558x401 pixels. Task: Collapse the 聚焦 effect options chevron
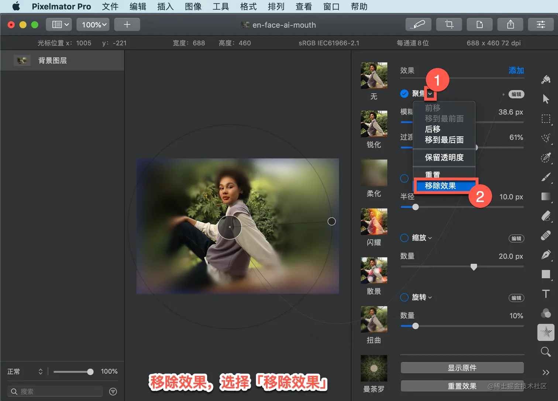pos(430,94)
